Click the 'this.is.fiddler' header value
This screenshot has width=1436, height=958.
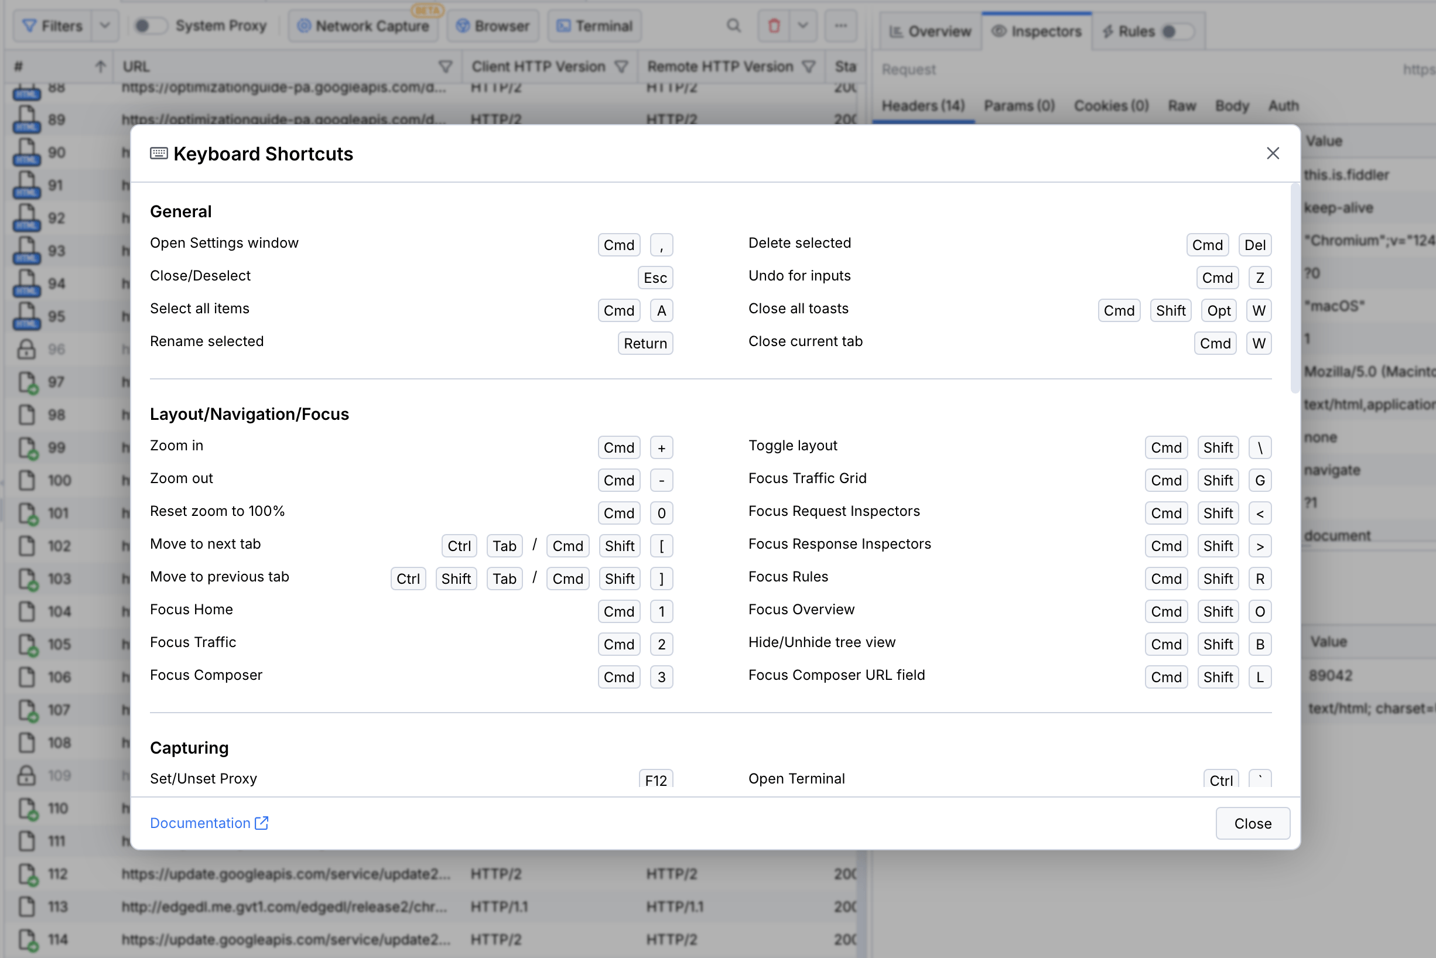click(1346, 175)
